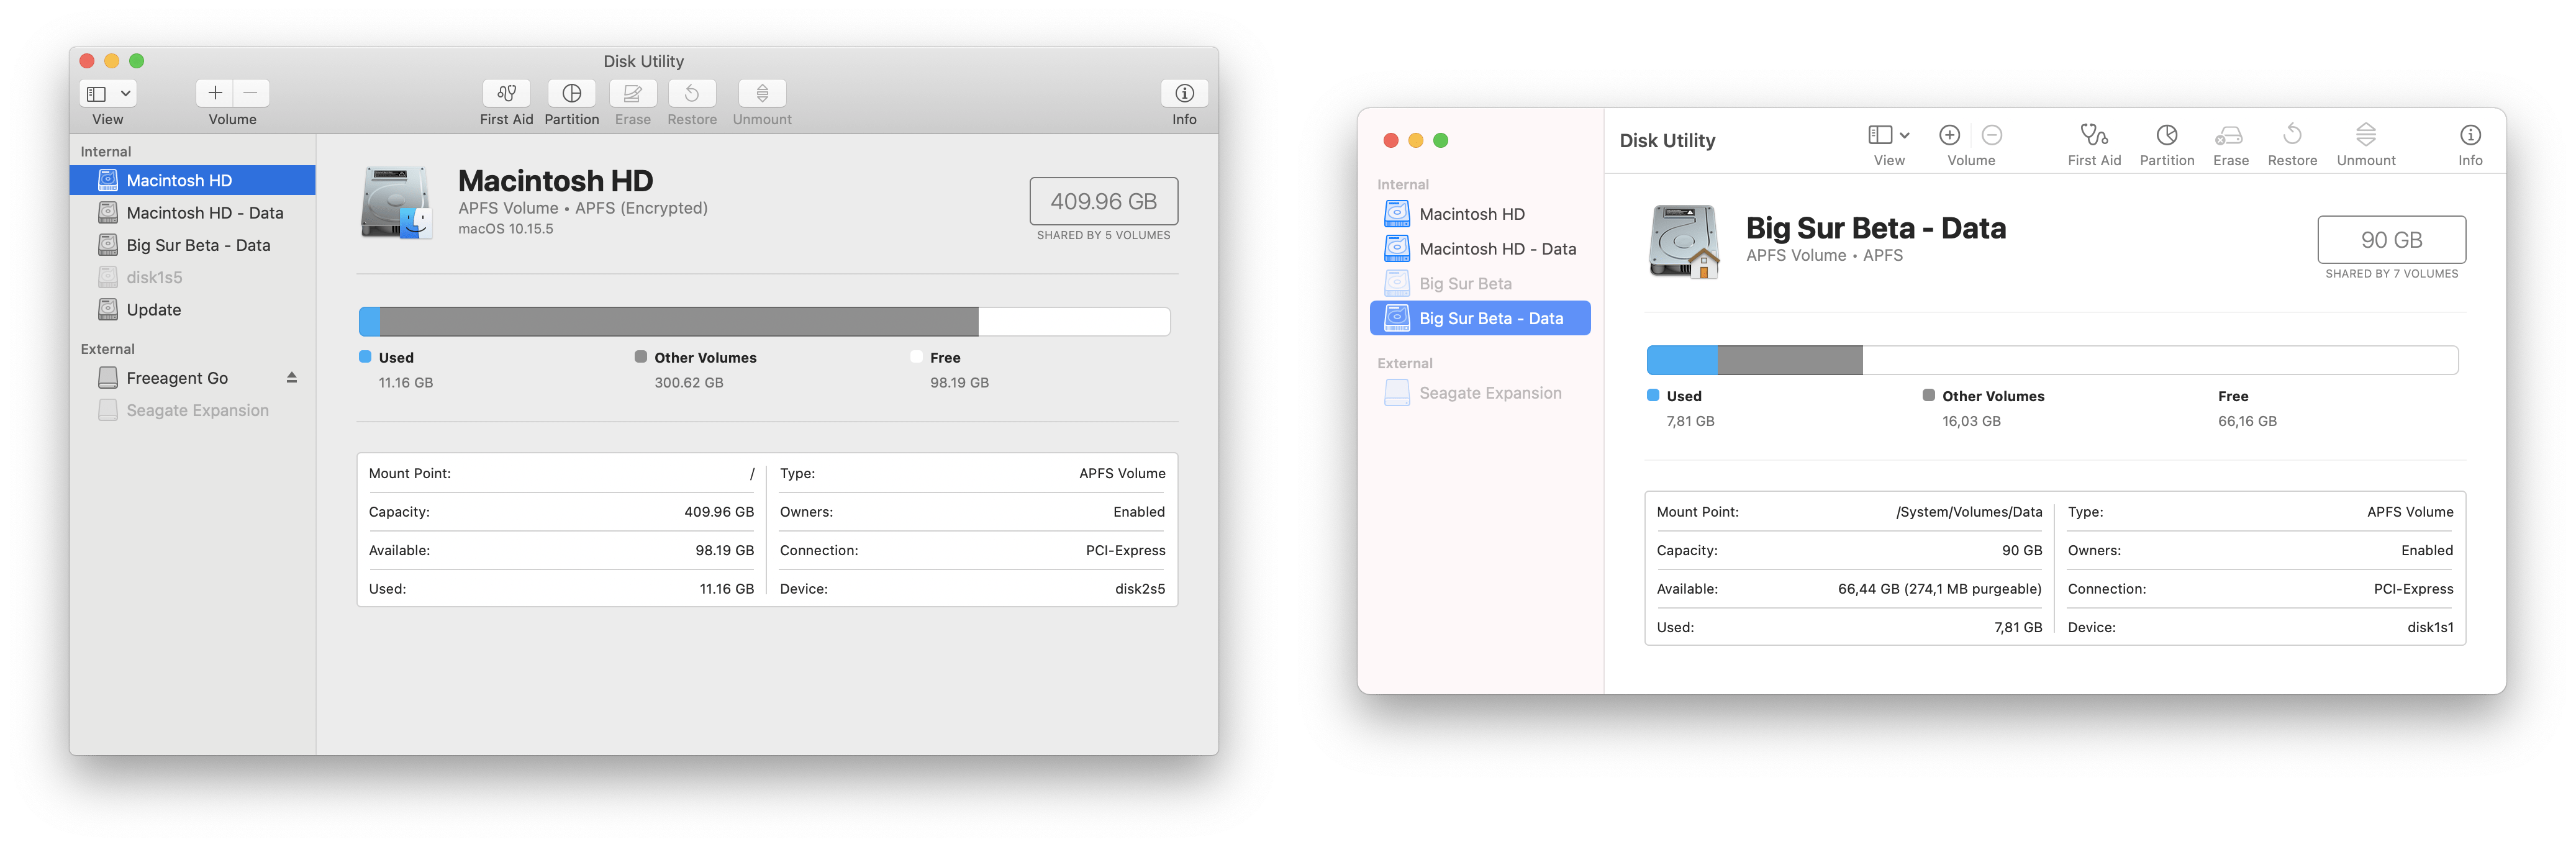This screenshot has width=2576, height=847.
Task: Click "/System/Volumes/Data" mount point value
Action: (1969, 512)
